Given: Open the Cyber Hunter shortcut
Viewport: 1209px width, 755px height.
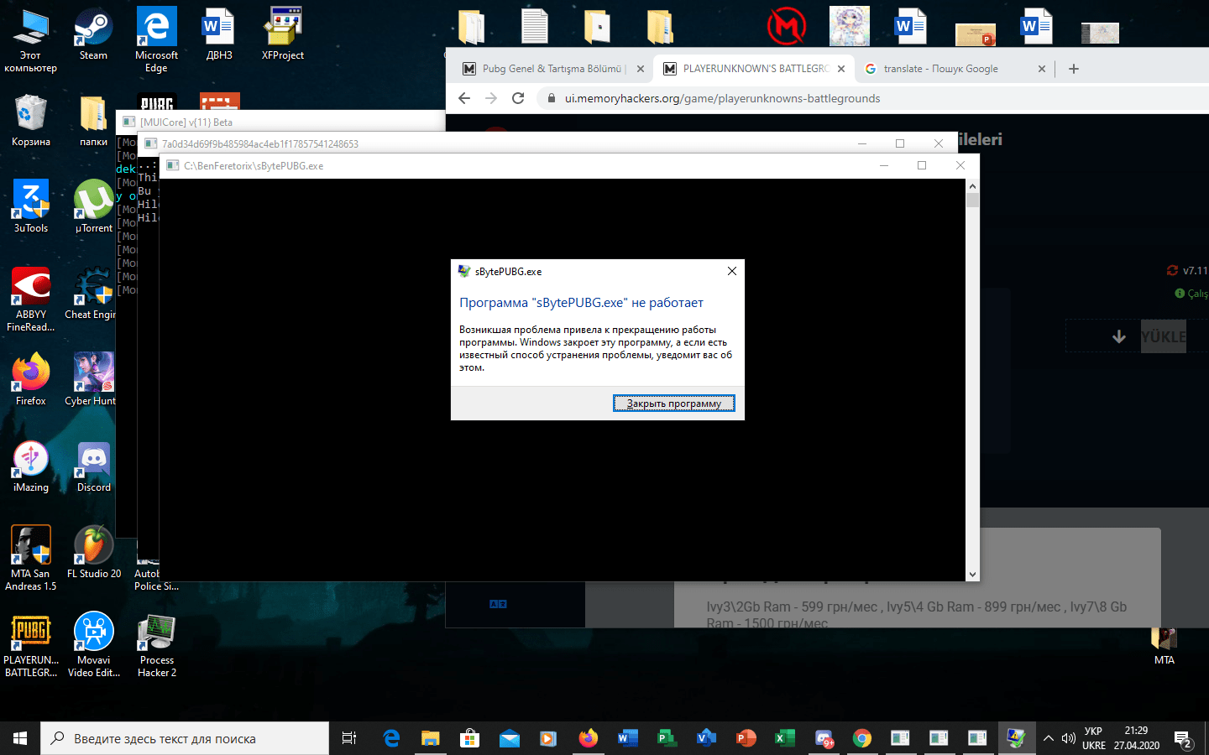Looking at the screenshot, I should [x=91, y=379].
